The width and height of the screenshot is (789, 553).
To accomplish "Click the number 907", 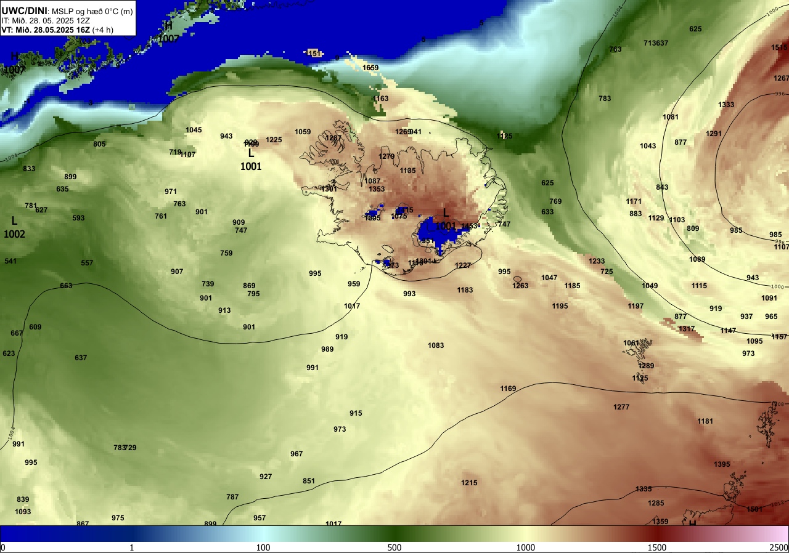I will click(177, 272).
